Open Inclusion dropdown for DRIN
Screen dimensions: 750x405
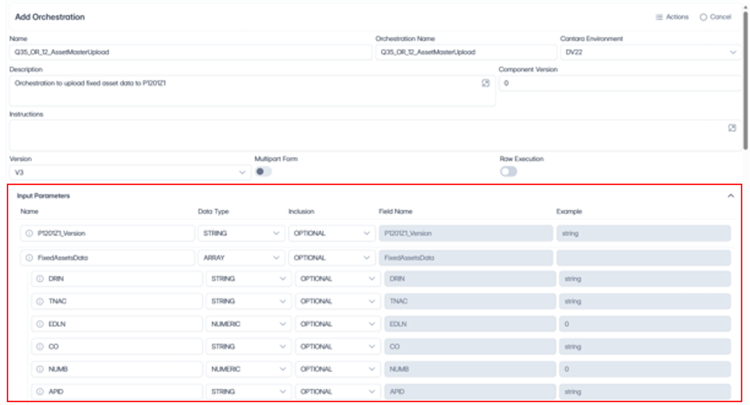[338, 279]
